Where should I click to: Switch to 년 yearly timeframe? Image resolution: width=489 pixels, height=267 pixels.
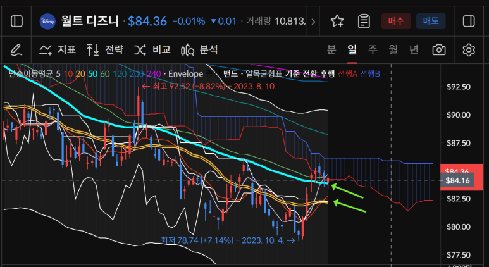tap(414, 49)
